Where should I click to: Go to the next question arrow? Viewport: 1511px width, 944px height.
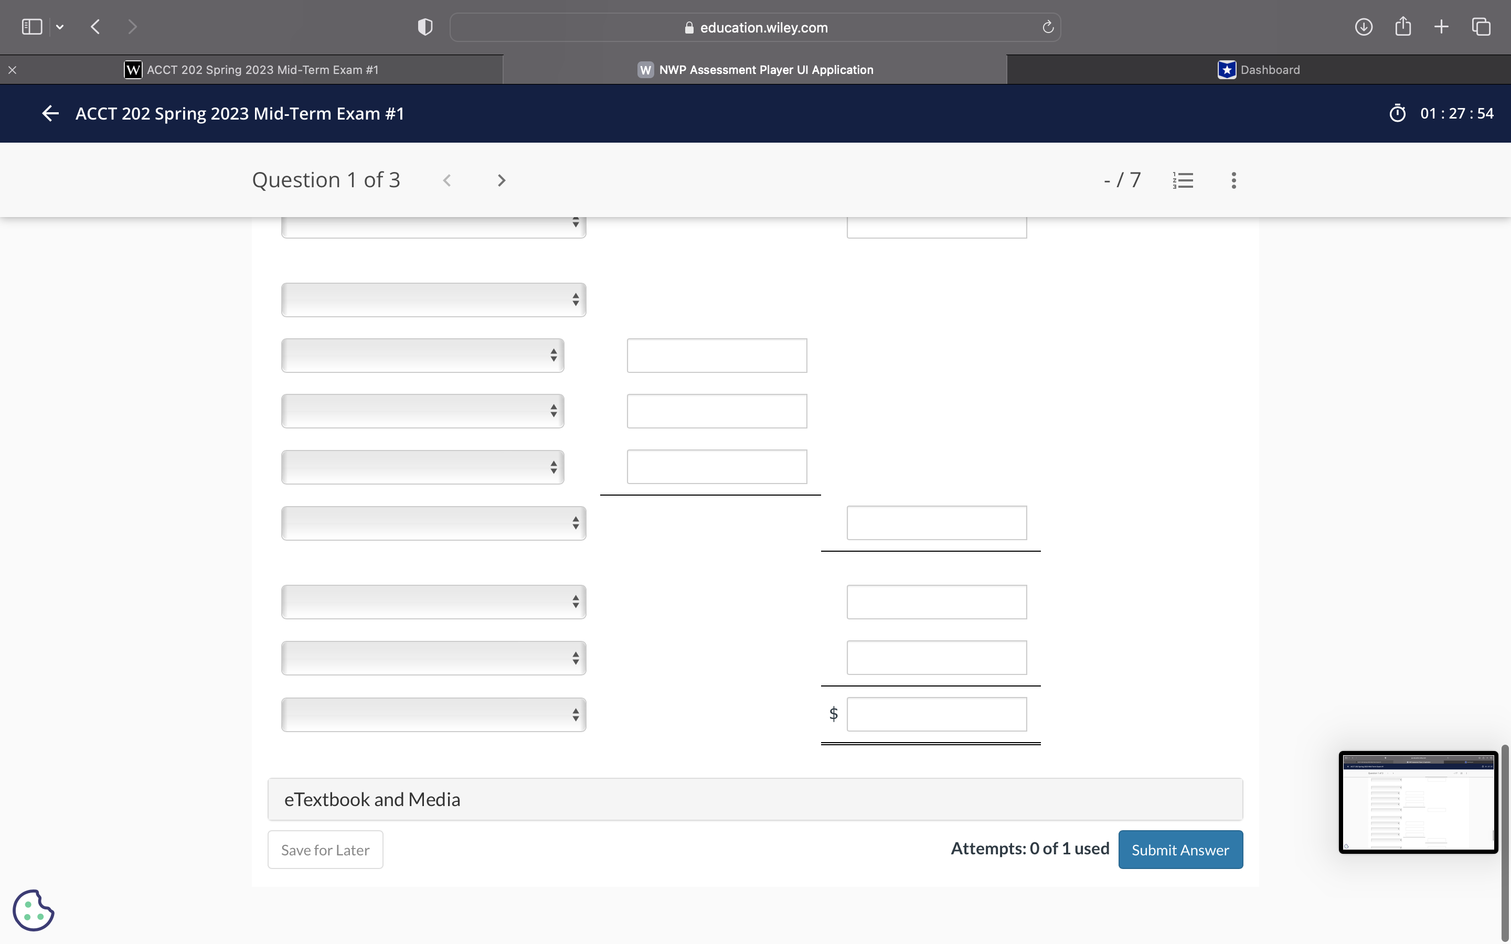click(501, 180)
